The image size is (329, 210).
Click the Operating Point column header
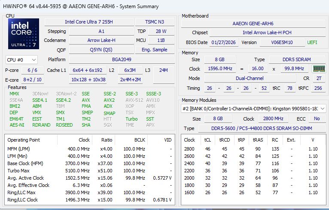(x=31, y=140)
